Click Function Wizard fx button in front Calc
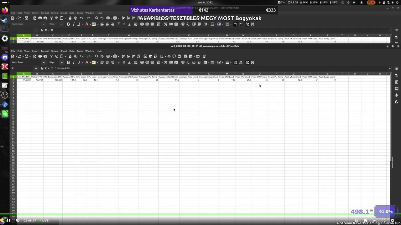The width and height of the screenshot is (401, 225). [x=42, y=68]
